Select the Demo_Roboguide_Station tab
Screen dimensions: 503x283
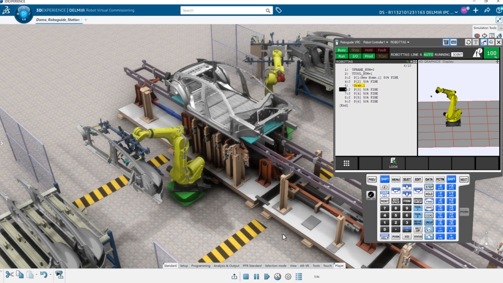tap(58, 19)
